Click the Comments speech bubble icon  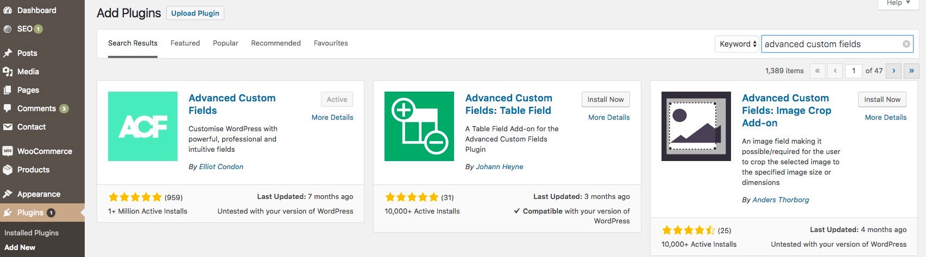point(8,108)
